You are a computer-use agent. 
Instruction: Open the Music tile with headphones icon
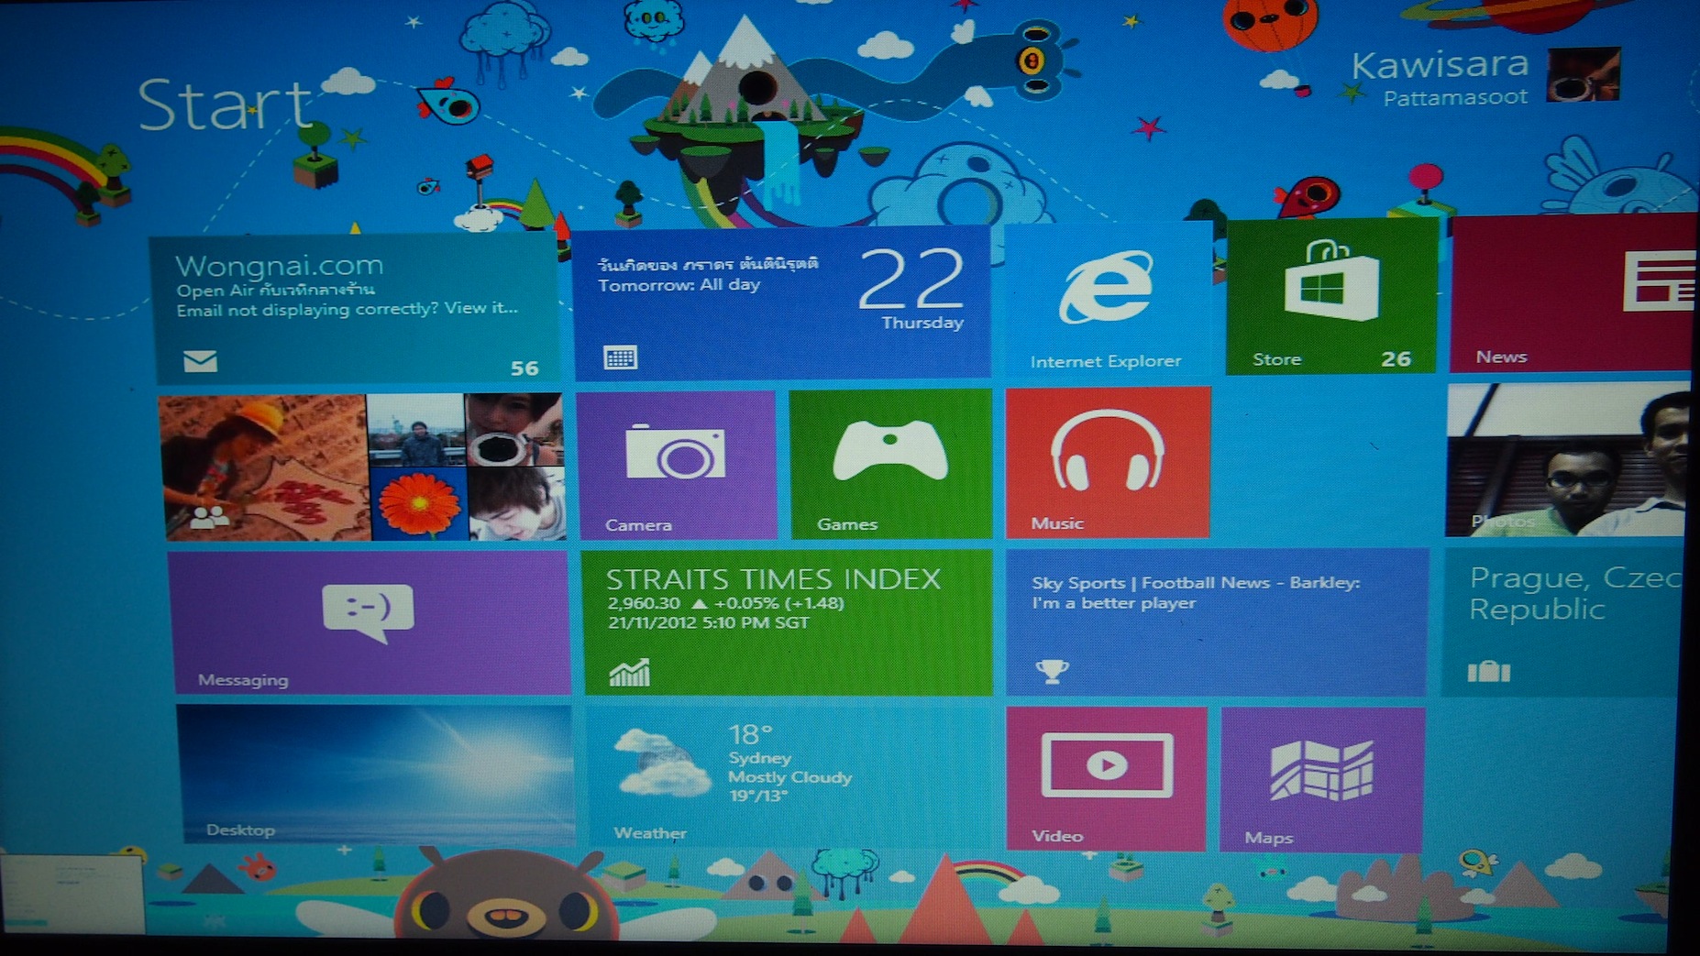(1108, 461)
